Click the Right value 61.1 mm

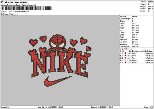(135, 28)
